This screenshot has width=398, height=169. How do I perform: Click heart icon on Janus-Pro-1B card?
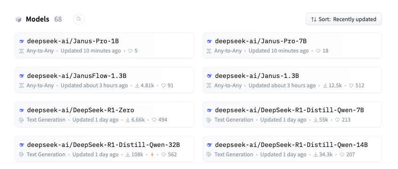[x=130, y=51]
